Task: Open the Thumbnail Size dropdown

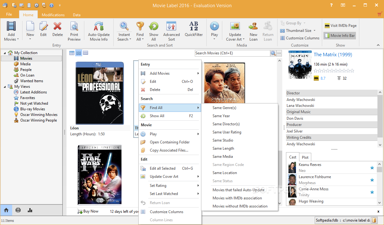Action: (298, 31)
